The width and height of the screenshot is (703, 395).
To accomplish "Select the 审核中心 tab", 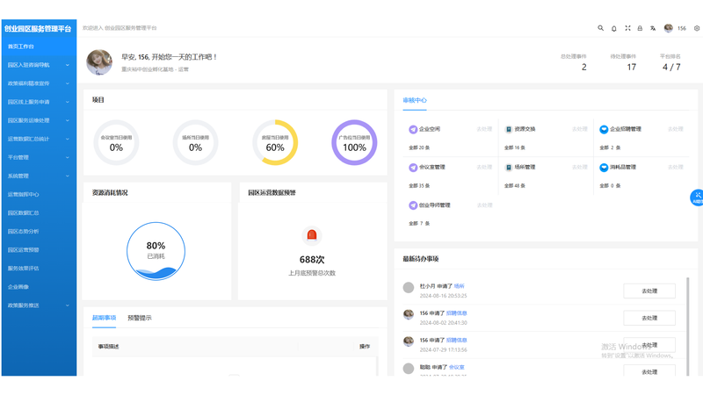I will 415,100.
